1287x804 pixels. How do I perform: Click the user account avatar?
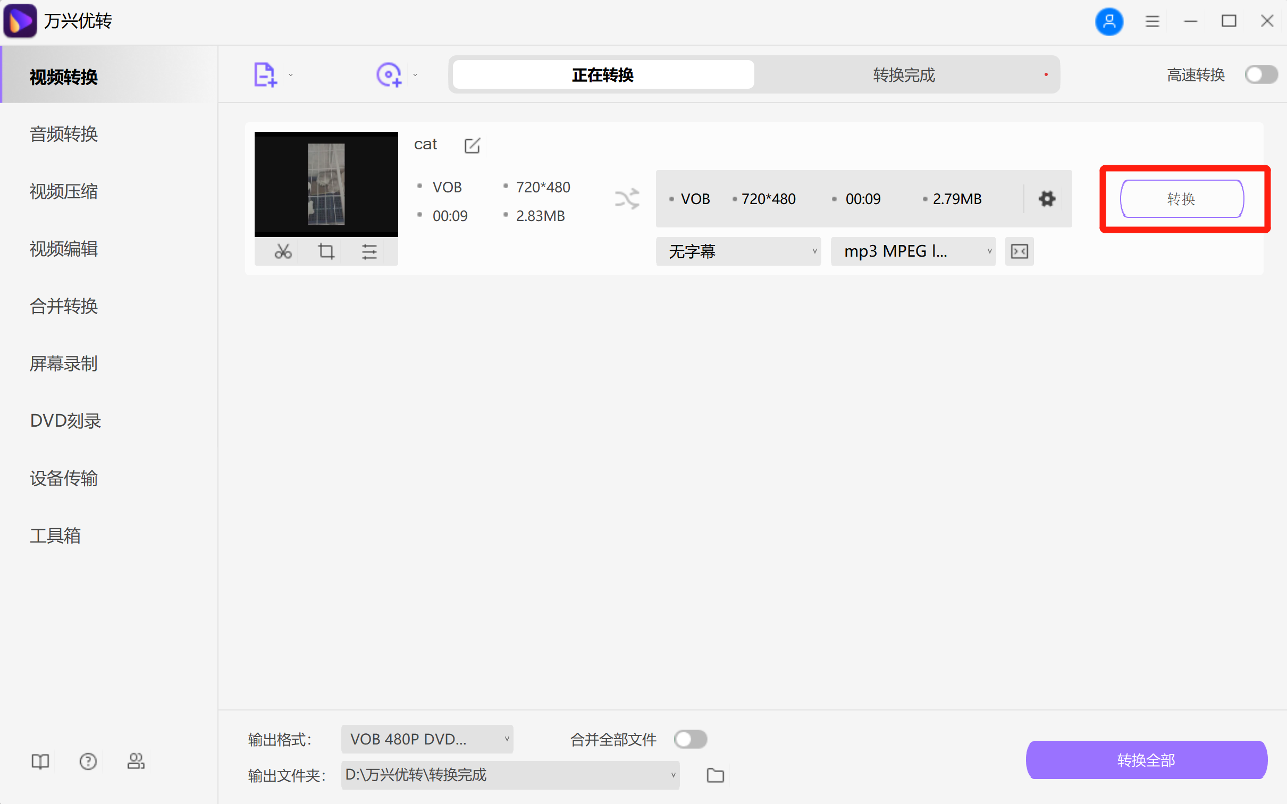(x=1109, y=21)
